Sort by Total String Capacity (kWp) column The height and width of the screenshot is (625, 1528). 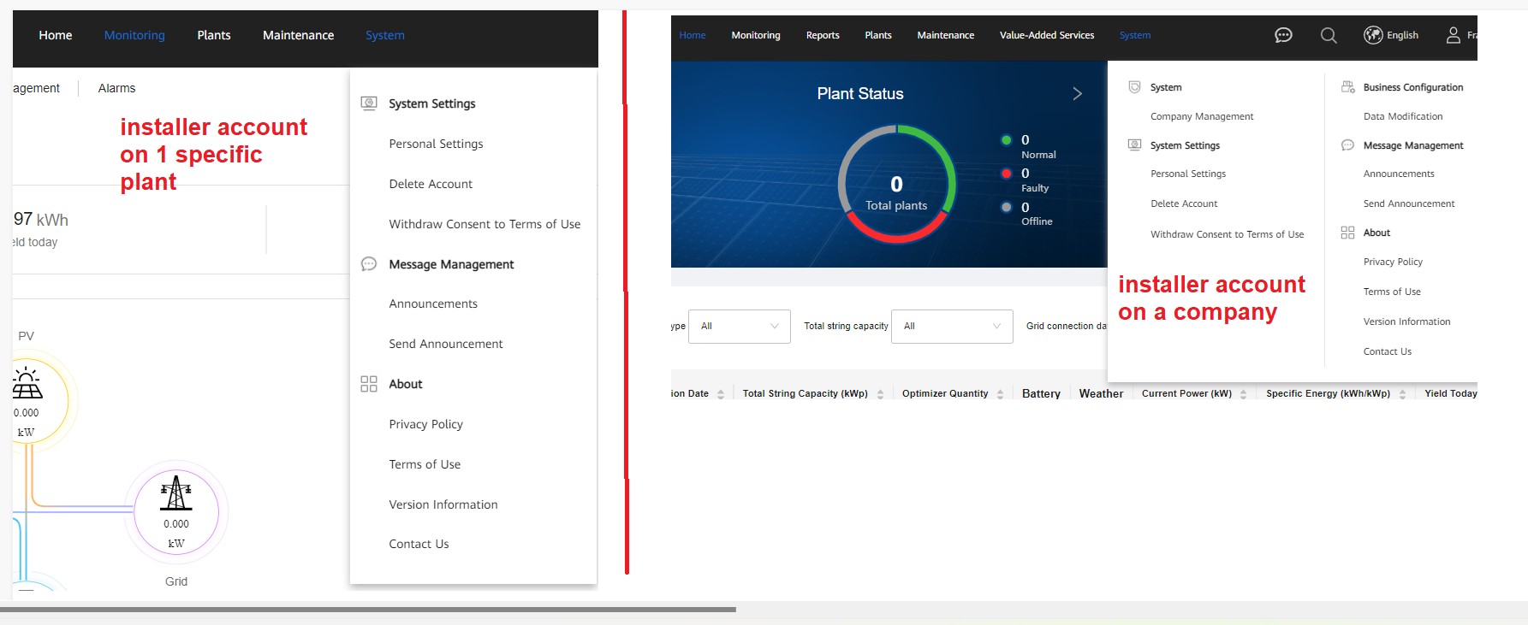(880, 394)
